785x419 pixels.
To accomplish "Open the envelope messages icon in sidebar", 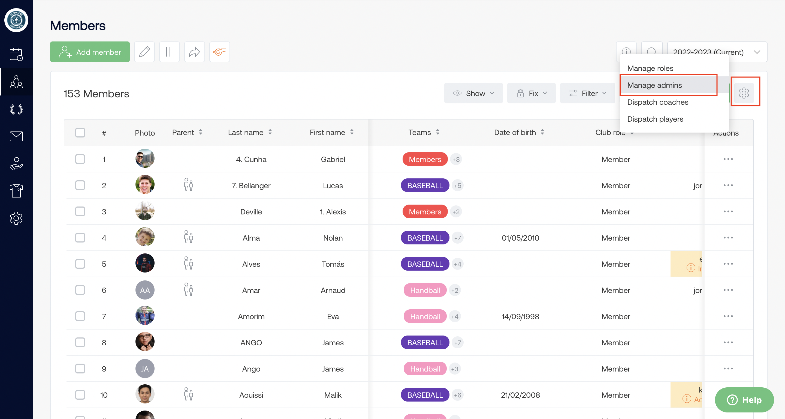I will click(16, 136).
